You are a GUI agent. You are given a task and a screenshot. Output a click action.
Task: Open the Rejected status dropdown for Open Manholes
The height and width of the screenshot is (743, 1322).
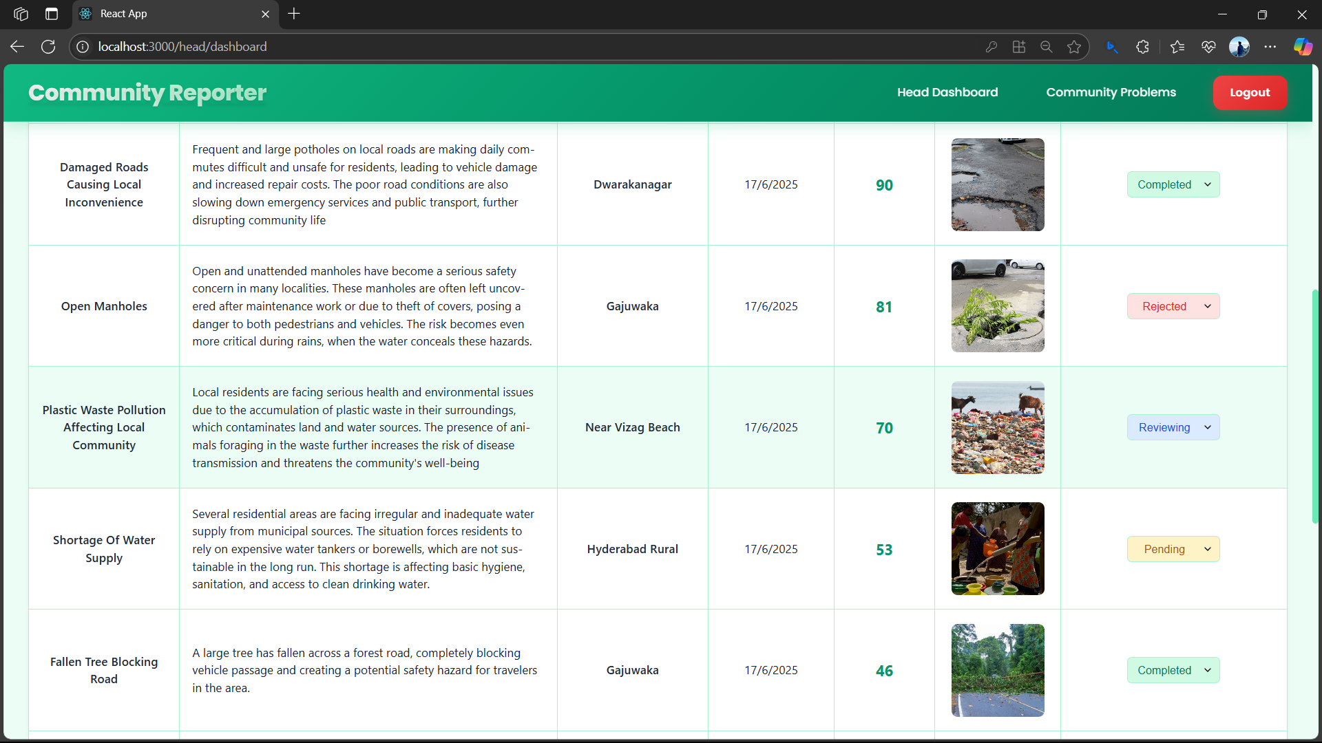[x=1173, y=306]
